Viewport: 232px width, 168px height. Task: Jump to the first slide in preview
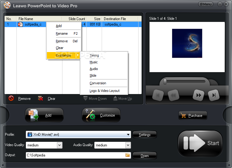coord(158,95)
